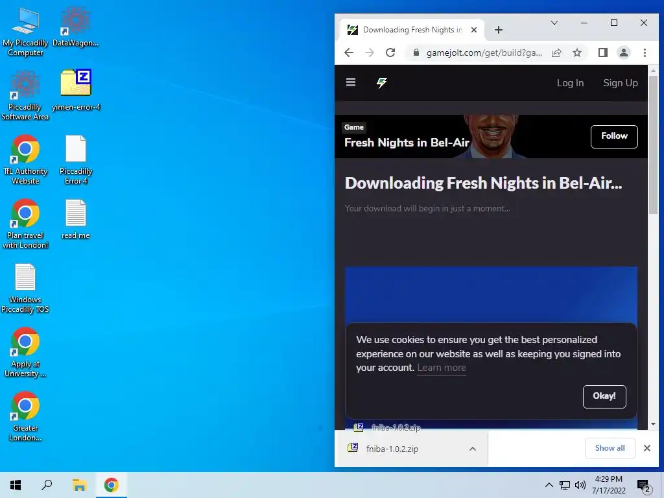
Task: Open Apply at University Chrome shortcut
Action: click(x=25, y=353)
